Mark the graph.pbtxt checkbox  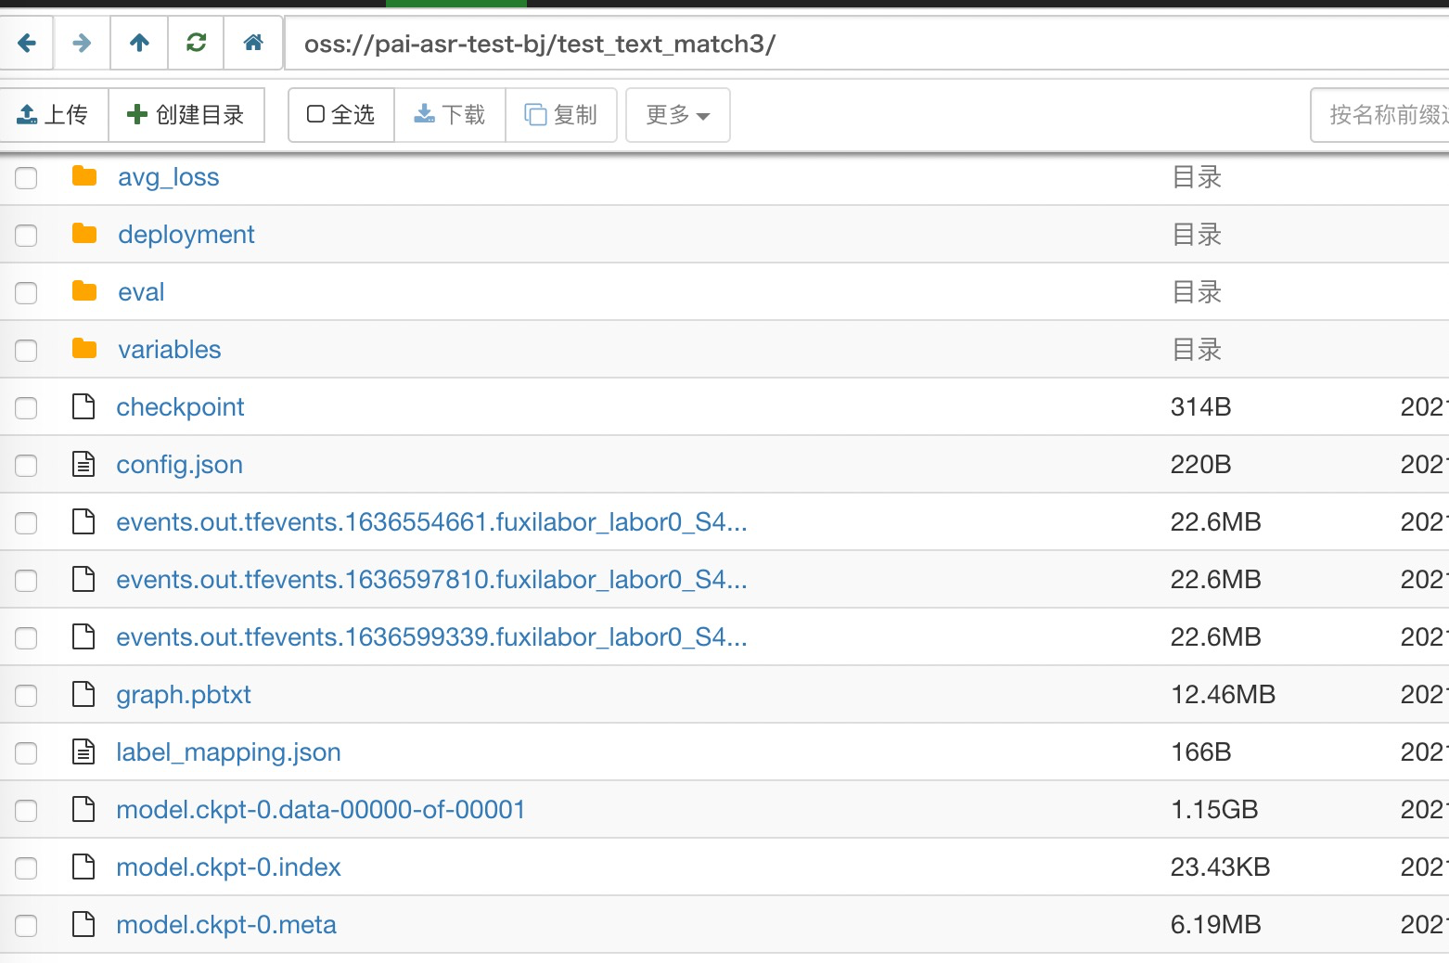(x=26, y=695)
